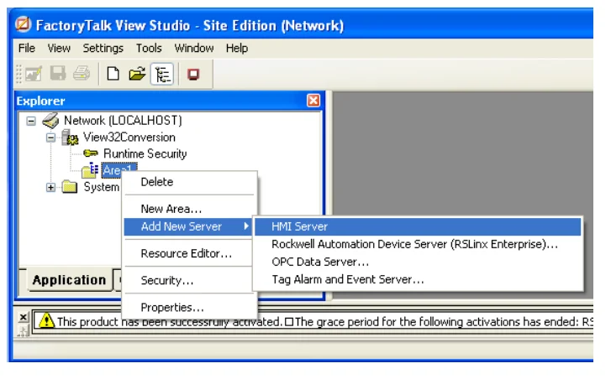Click Delete in the context menu
The image size is (611, 379).
(x=156, y=182)
